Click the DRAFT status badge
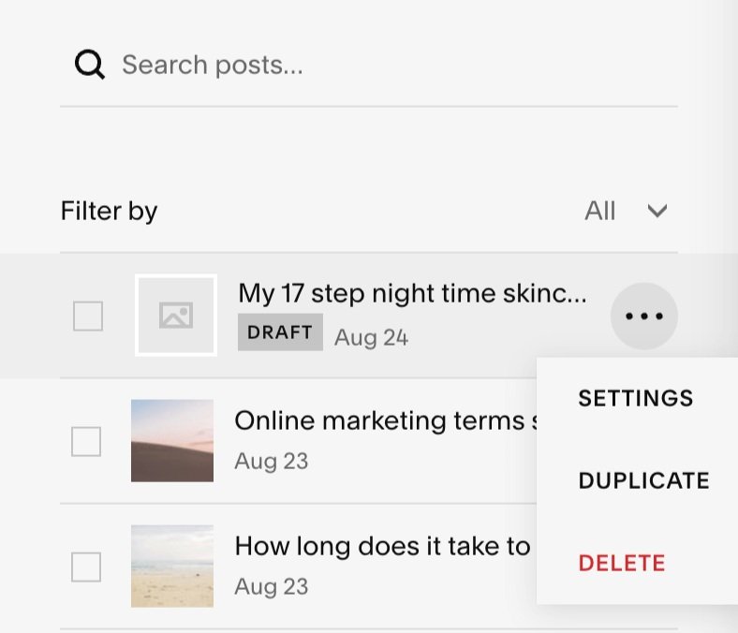Screen dimensions: 738x633 [280, 332]
